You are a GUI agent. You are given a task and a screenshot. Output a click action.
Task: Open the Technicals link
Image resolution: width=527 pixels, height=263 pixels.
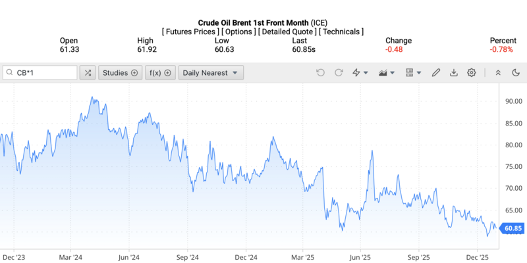(x=343, y=32)
